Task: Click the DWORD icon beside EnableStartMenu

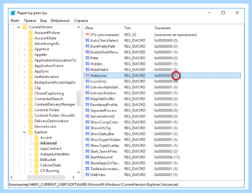Action: coord(87,52)
